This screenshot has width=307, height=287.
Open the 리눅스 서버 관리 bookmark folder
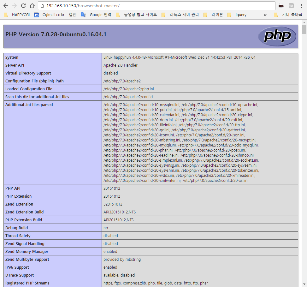(180, 15)
